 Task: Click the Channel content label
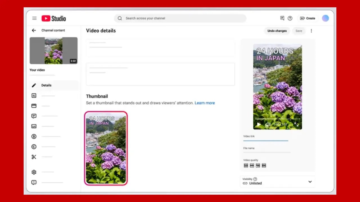(x=53, y=30)
